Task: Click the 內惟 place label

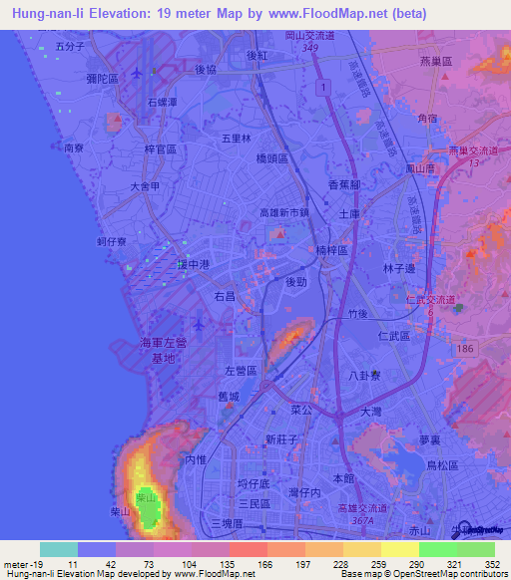Action: coord(196,459)
